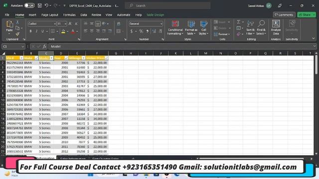Switch to the Insert tab

[x=32, y=15]
